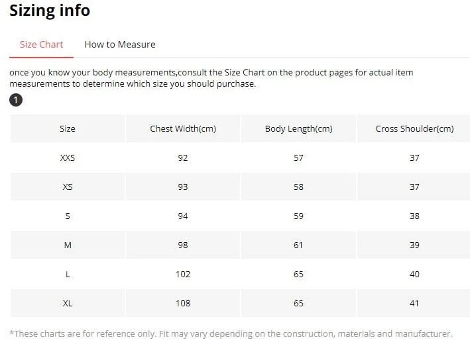
Task: Click the L size row label
Action: pos(68,274)
